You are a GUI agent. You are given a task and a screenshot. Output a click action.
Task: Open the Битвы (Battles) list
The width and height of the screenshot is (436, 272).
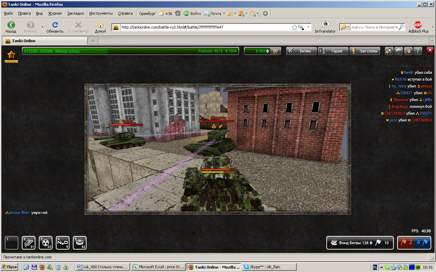(301, 51)
